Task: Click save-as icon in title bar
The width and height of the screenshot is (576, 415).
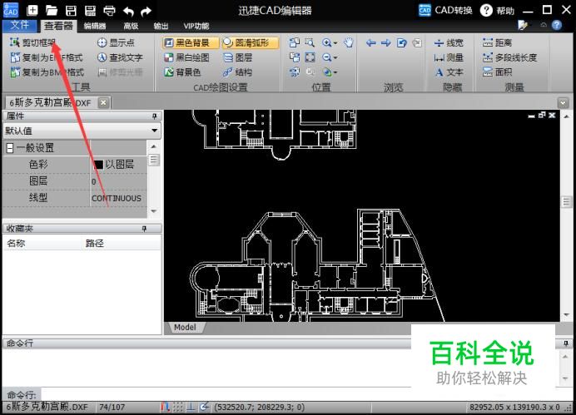Action: click(x=90, y=10)
